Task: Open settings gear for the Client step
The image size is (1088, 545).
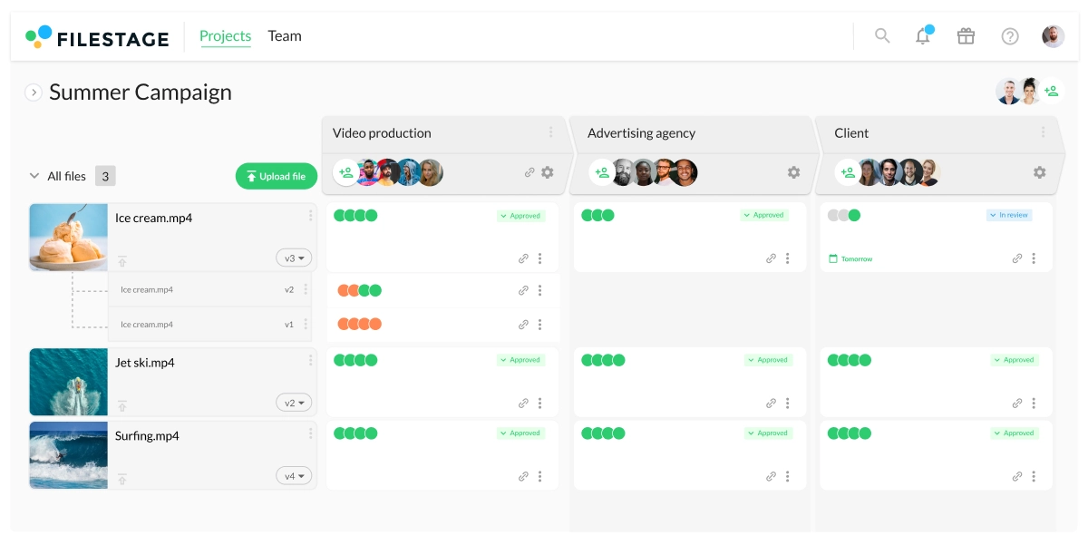Action: click(1040, 172)
